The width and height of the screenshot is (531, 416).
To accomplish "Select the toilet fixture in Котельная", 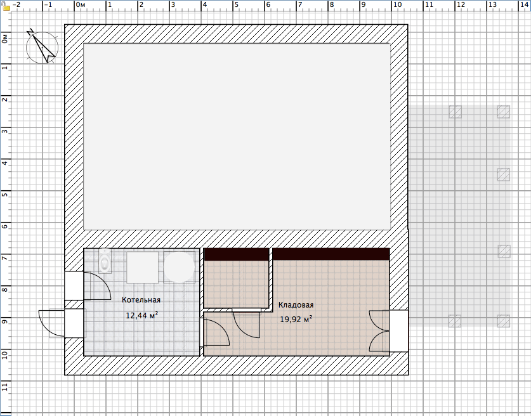I will pyautogui.click(x=105, y=261).
